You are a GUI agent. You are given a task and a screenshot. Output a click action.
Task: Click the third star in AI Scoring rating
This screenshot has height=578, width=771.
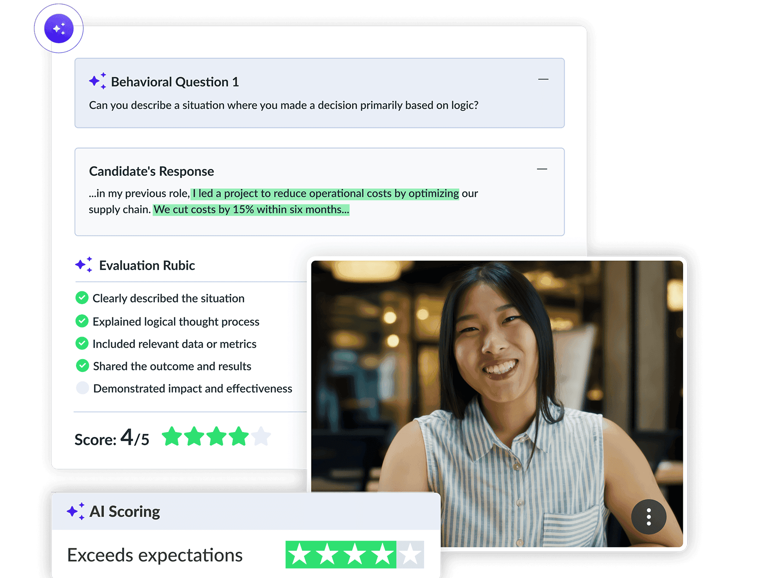(x=355, y=555)
